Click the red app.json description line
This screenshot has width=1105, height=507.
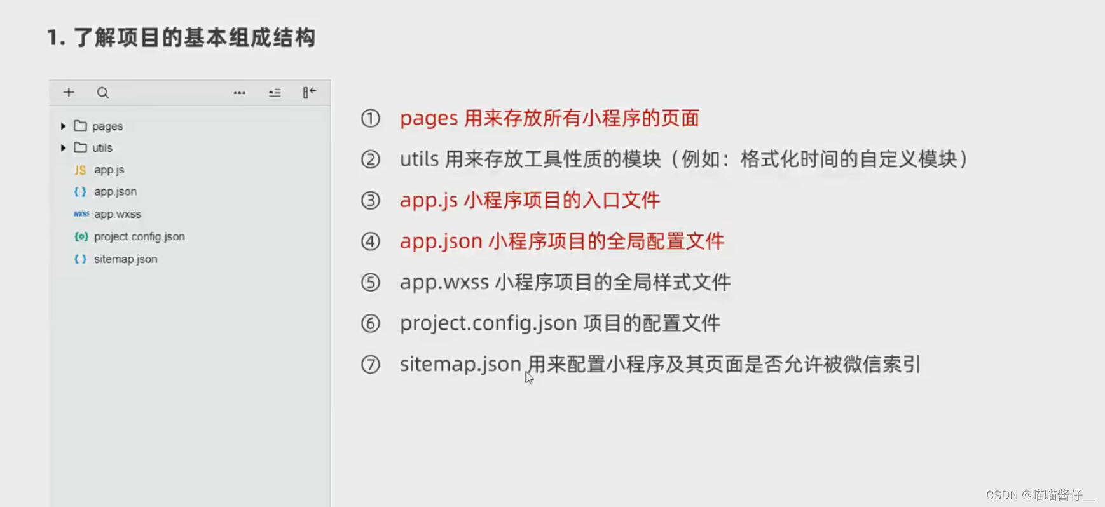(x=562, y=241)
